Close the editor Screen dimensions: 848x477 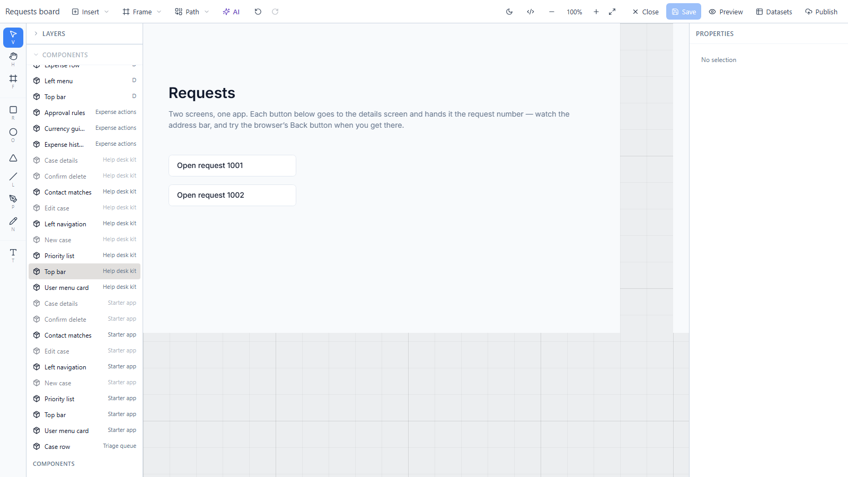tap(646, 12)
